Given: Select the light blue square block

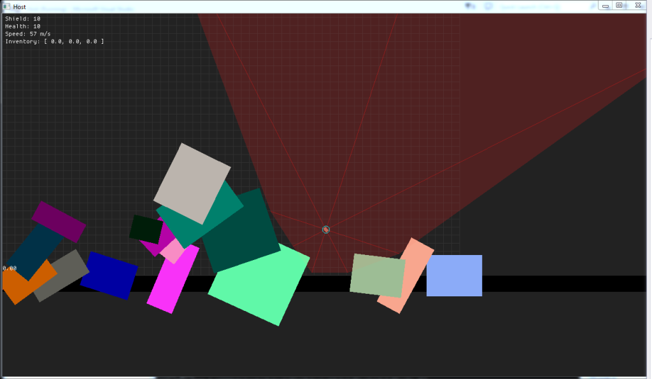Looking at the screenshot, I should (454, 275).
